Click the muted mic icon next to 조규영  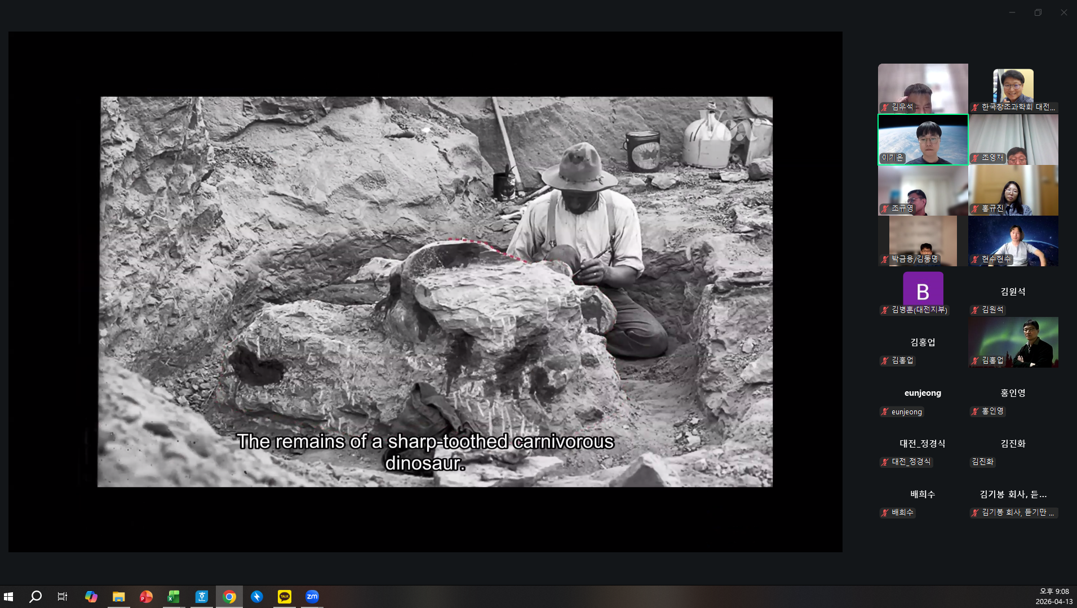[x=885, y=208]
